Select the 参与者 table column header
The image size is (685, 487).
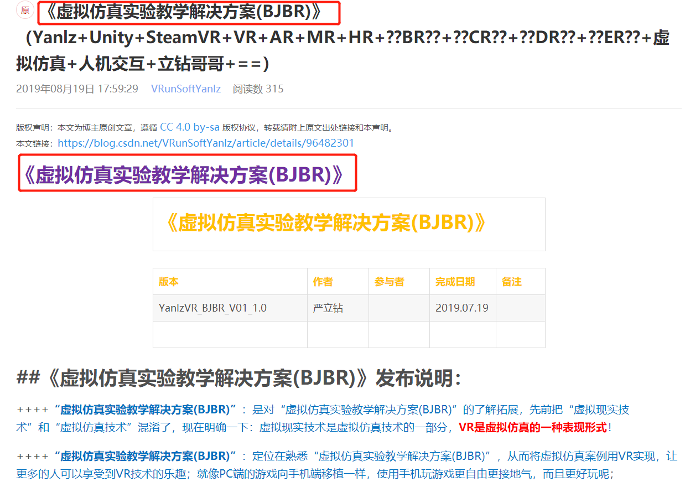[x=389, y=282]
